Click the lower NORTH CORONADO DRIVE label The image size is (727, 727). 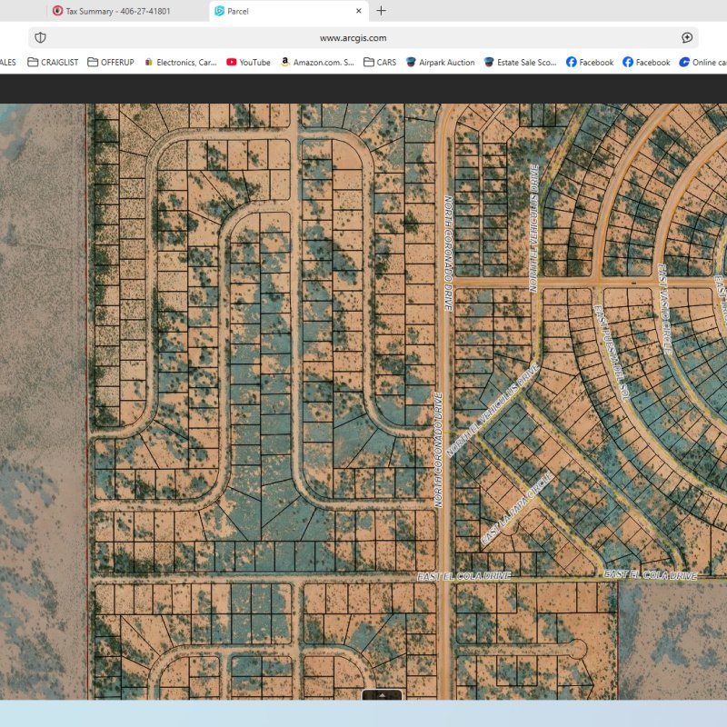(438, 450)
